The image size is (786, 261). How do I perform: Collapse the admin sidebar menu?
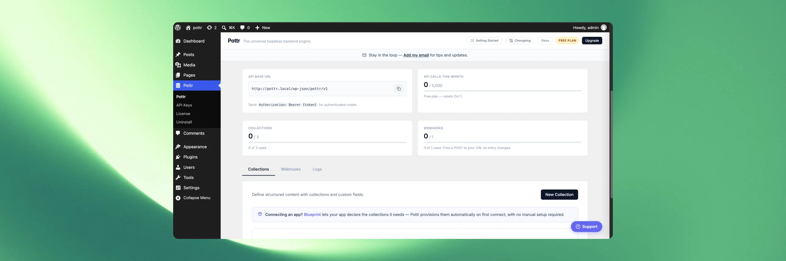(197, 198)
